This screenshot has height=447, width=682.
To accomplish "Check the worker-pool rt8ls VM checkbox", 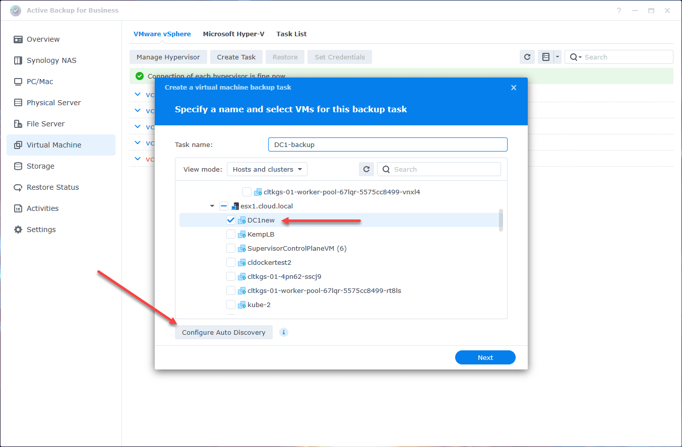I will (231, 290).
